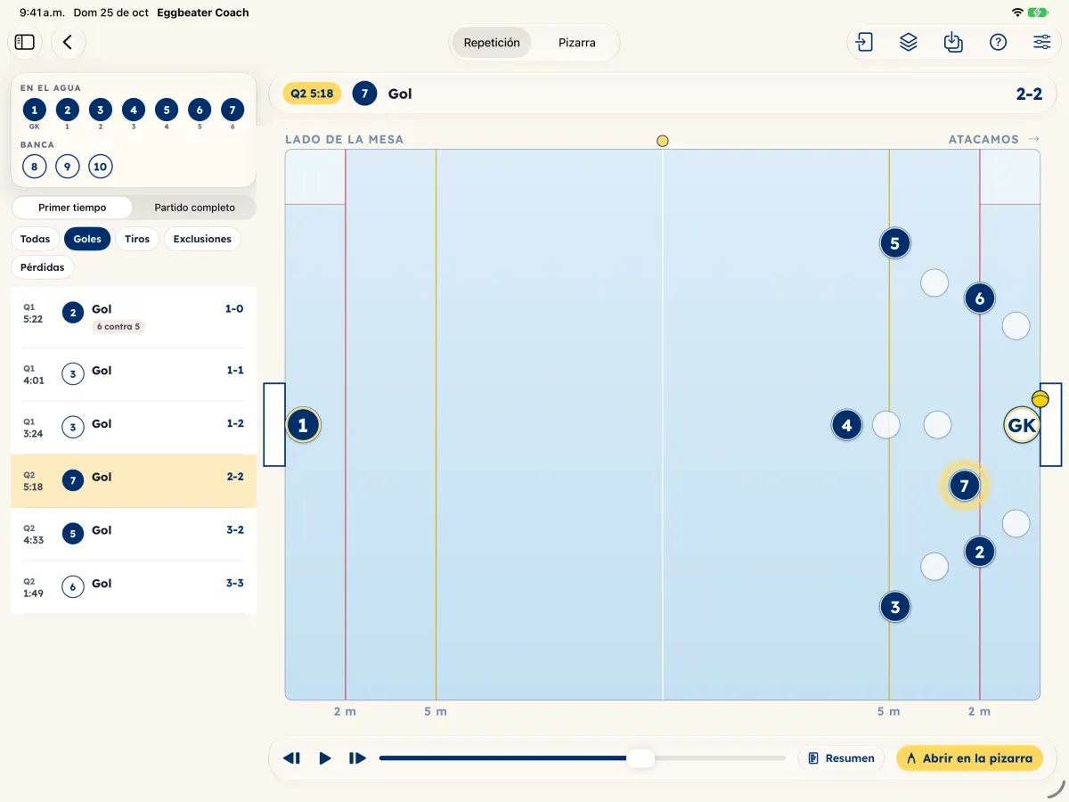Tap player 4 marker on the pool
This screenshot has width=1069, height=802.
tap(846, 425)
